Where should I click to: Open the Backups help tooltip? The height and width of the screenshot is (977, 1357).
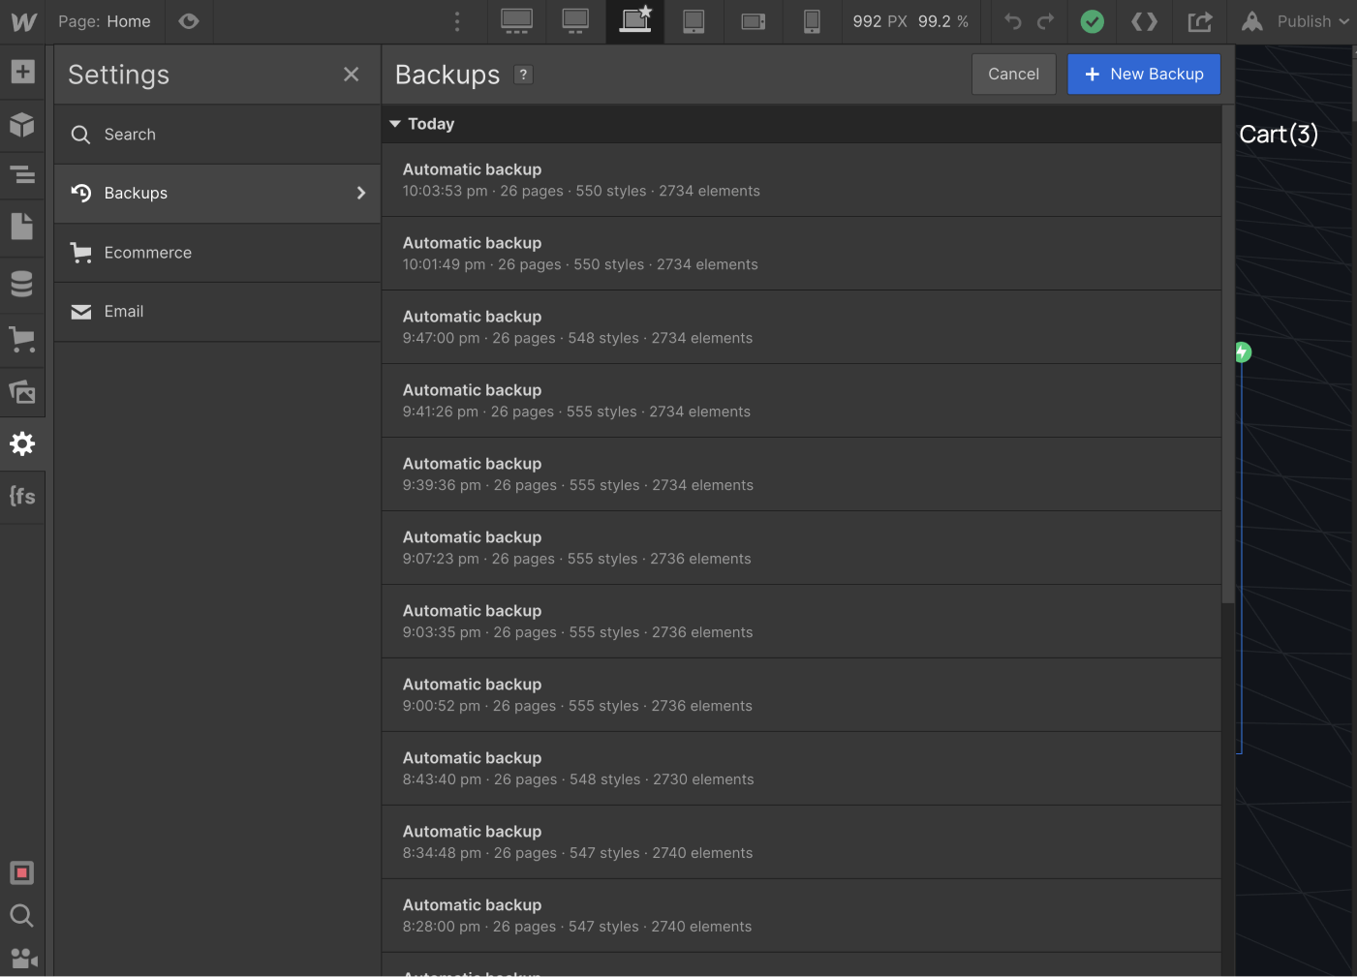[x=523, y=74]
